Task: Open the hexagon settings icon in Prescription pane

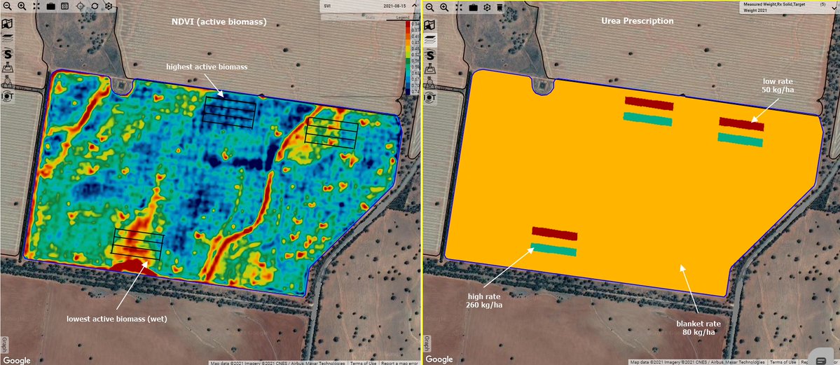Action: click(487, 7)
